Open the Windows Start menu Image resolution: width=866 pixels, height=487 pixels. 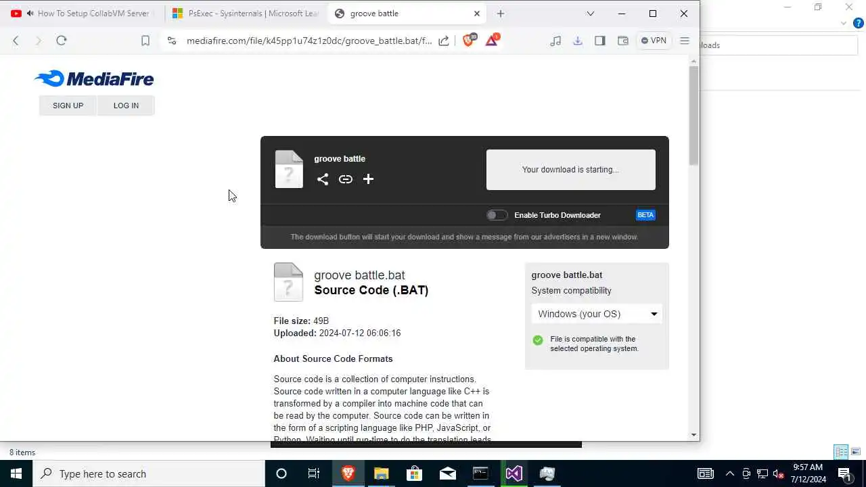coord(16,473)
